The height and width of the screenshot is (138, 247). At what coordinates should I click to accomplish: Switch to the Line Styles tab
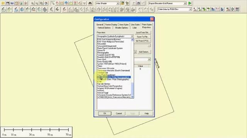pos(135,25)
